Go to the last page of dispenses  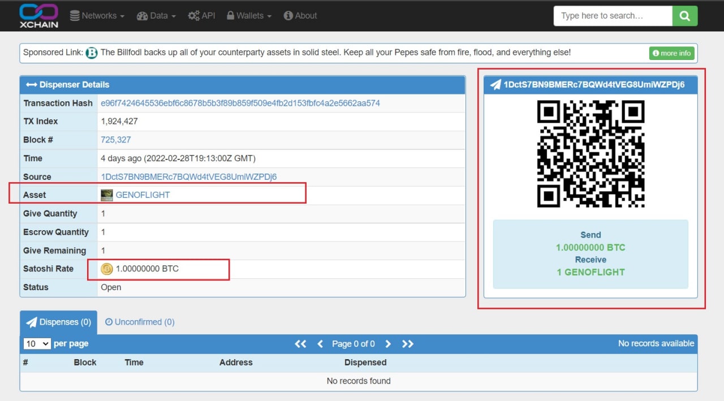point(408,344)
